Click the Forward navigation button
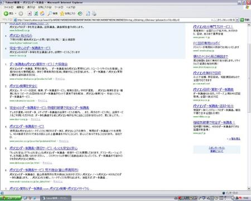The width and height of the screenshot is (251, 201). click(21, 13)
